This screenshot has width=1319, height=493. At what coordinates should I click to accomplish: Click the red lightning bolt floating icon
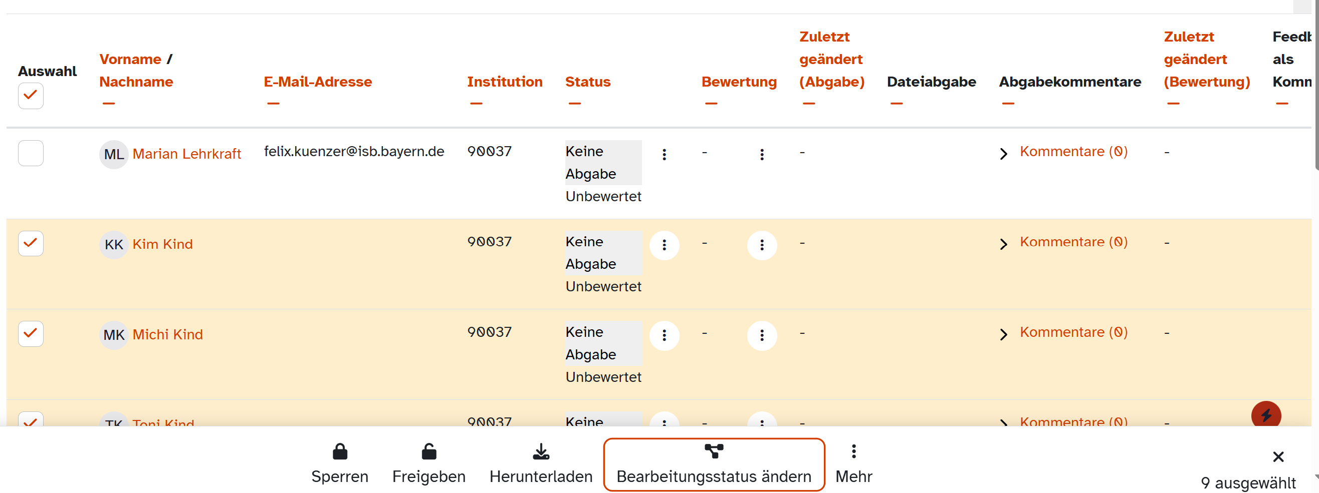pos(1266,415)
